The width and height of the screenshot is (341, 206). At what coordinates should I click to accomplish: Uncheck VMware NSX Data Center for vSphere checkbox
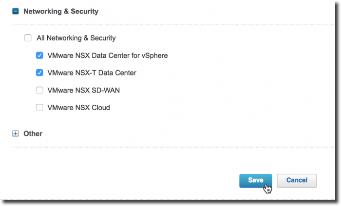(39, 56)
